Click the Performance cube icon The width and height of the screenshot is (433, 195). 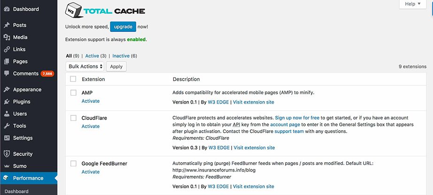point(6,178)
